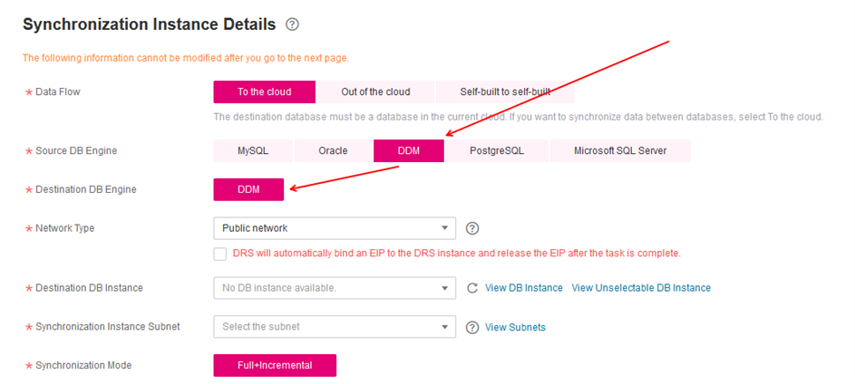Enable automatic EIP binding checkbox

click(220, 254)
